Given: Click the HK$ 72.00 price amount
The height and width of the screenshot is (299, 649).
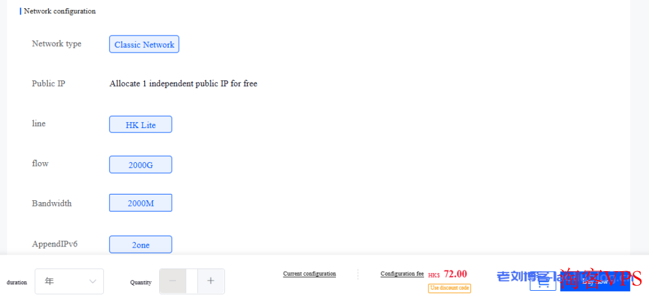Looking at the screenshot, I should coord(447,274).
